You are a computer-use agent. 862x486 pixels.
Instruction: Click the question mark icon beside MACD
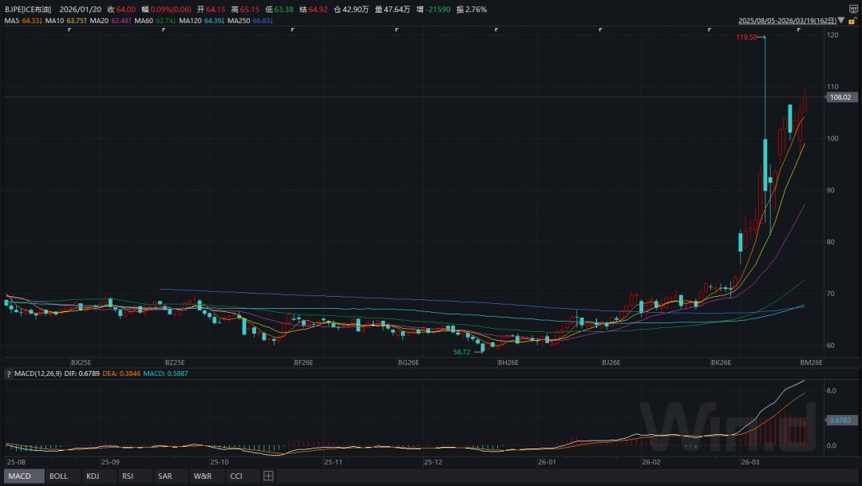[10, 373]
